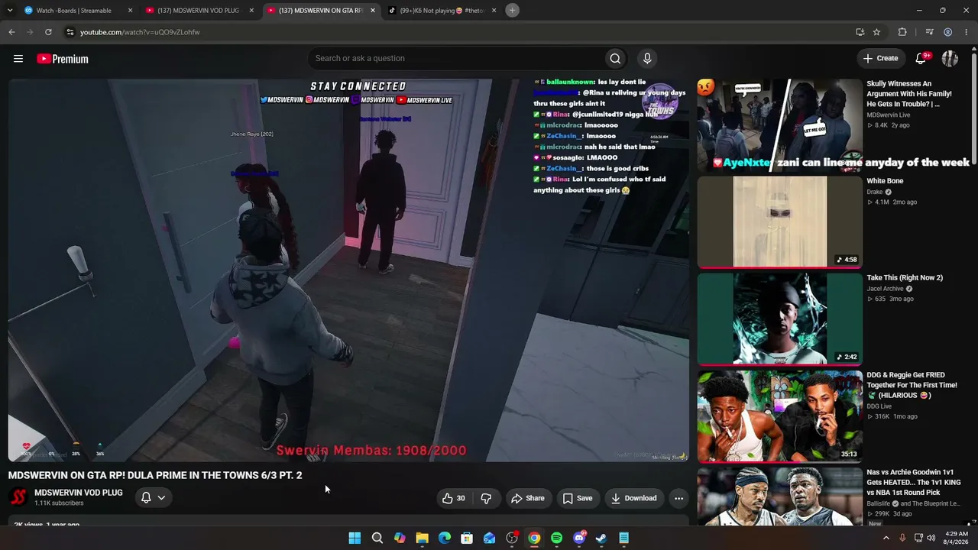Open more actions for the video

(678, 498)
